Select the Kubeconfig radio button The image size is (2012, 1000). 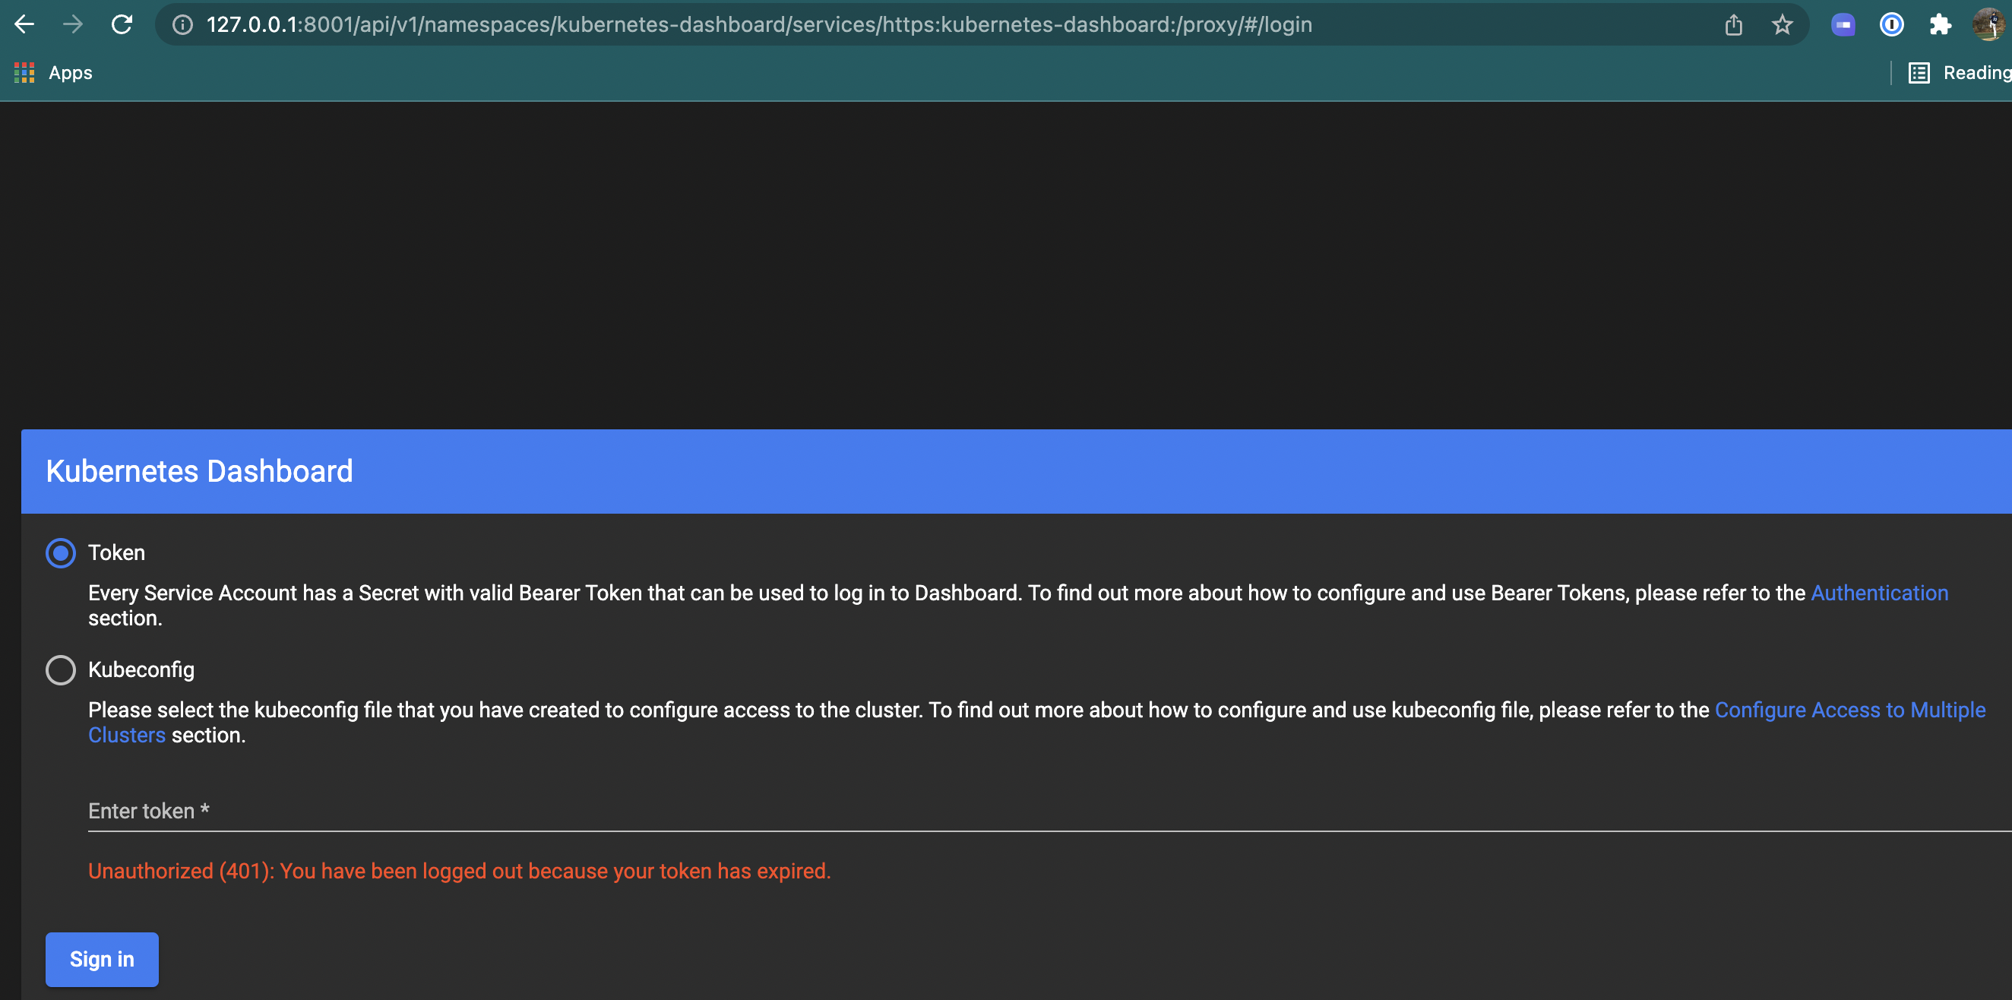(x=60, y=669)
